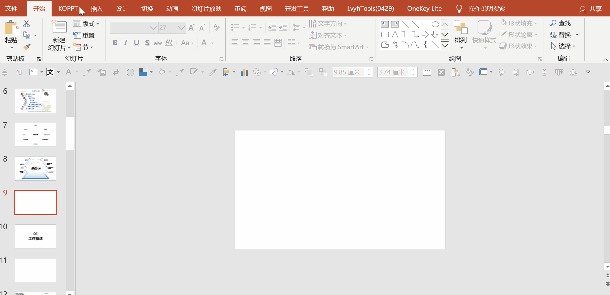Select the oval shape from gallery
This screenshot has height=295, width=610.
point(435,24)
